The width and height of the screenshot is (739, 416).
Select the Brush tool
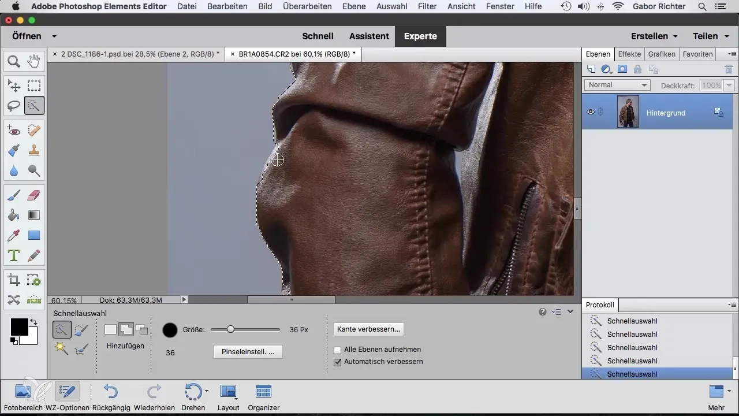[x=14, y=196]
